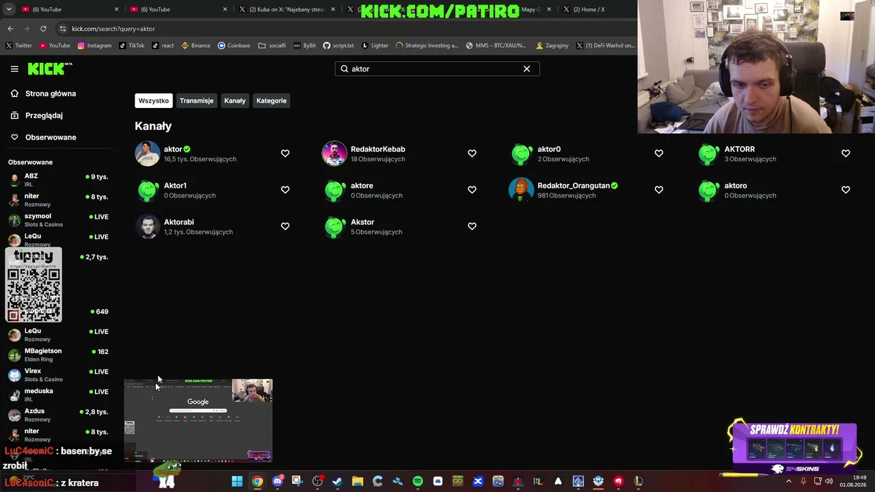The image size is (875, 492).
Task: Open the Zagrajmy bookmark
Action: [x=552, y=46]
